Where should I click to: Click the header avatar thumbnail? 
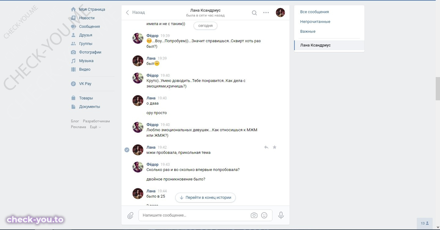point(280,13)
